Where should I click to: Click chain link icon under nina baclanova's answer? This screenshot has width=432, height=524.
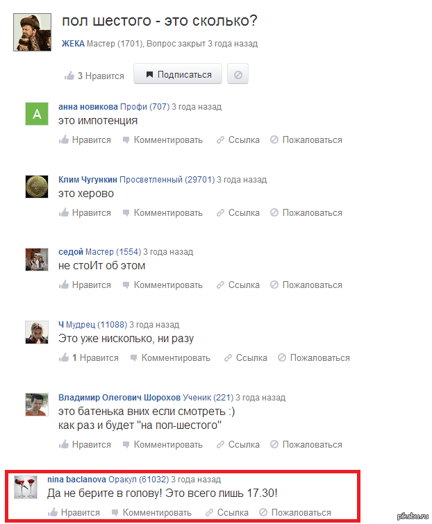(x=209, y=512)
